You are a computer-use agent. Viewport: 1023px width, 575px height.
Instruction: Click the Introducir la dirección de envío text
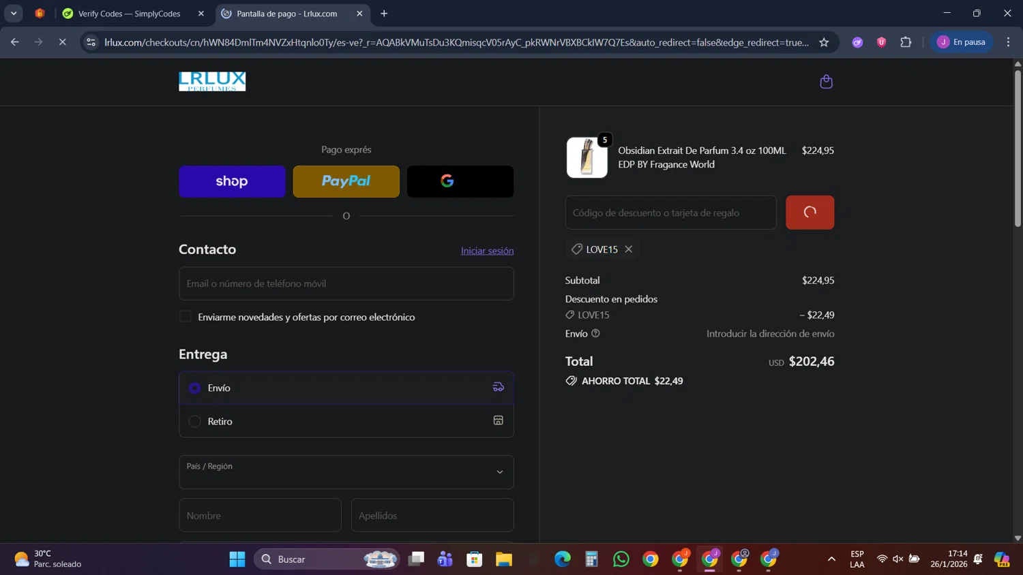tap(771, 334)
